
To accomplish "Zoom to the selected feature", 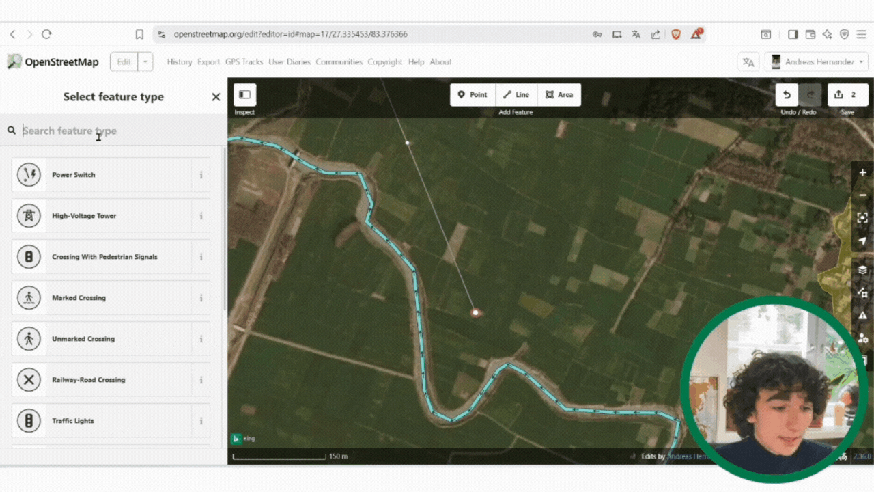I will 863,218.
